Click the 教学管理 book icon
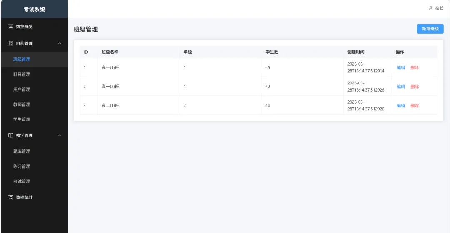Screen dimensions: 450x233 coord(10,135)
